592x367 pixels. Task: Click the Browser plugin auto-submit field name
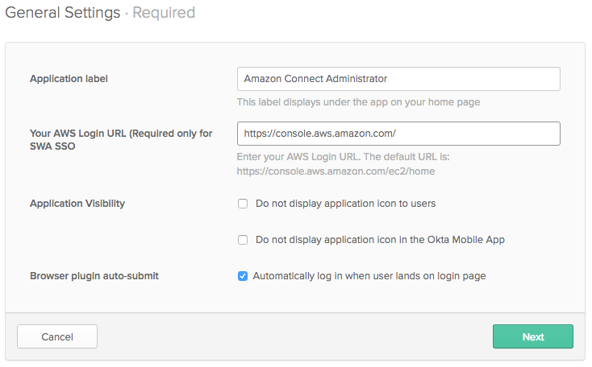click(x=94, y=276)
